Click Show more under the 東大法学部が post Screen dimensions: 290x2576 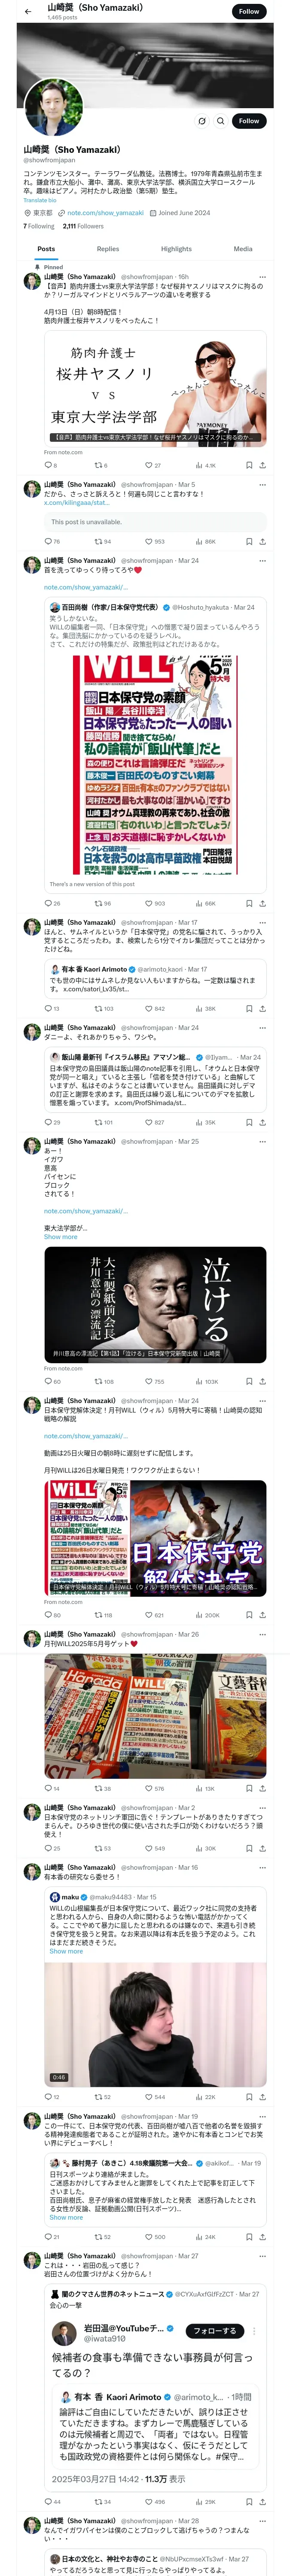click(x=60, y=1237)
